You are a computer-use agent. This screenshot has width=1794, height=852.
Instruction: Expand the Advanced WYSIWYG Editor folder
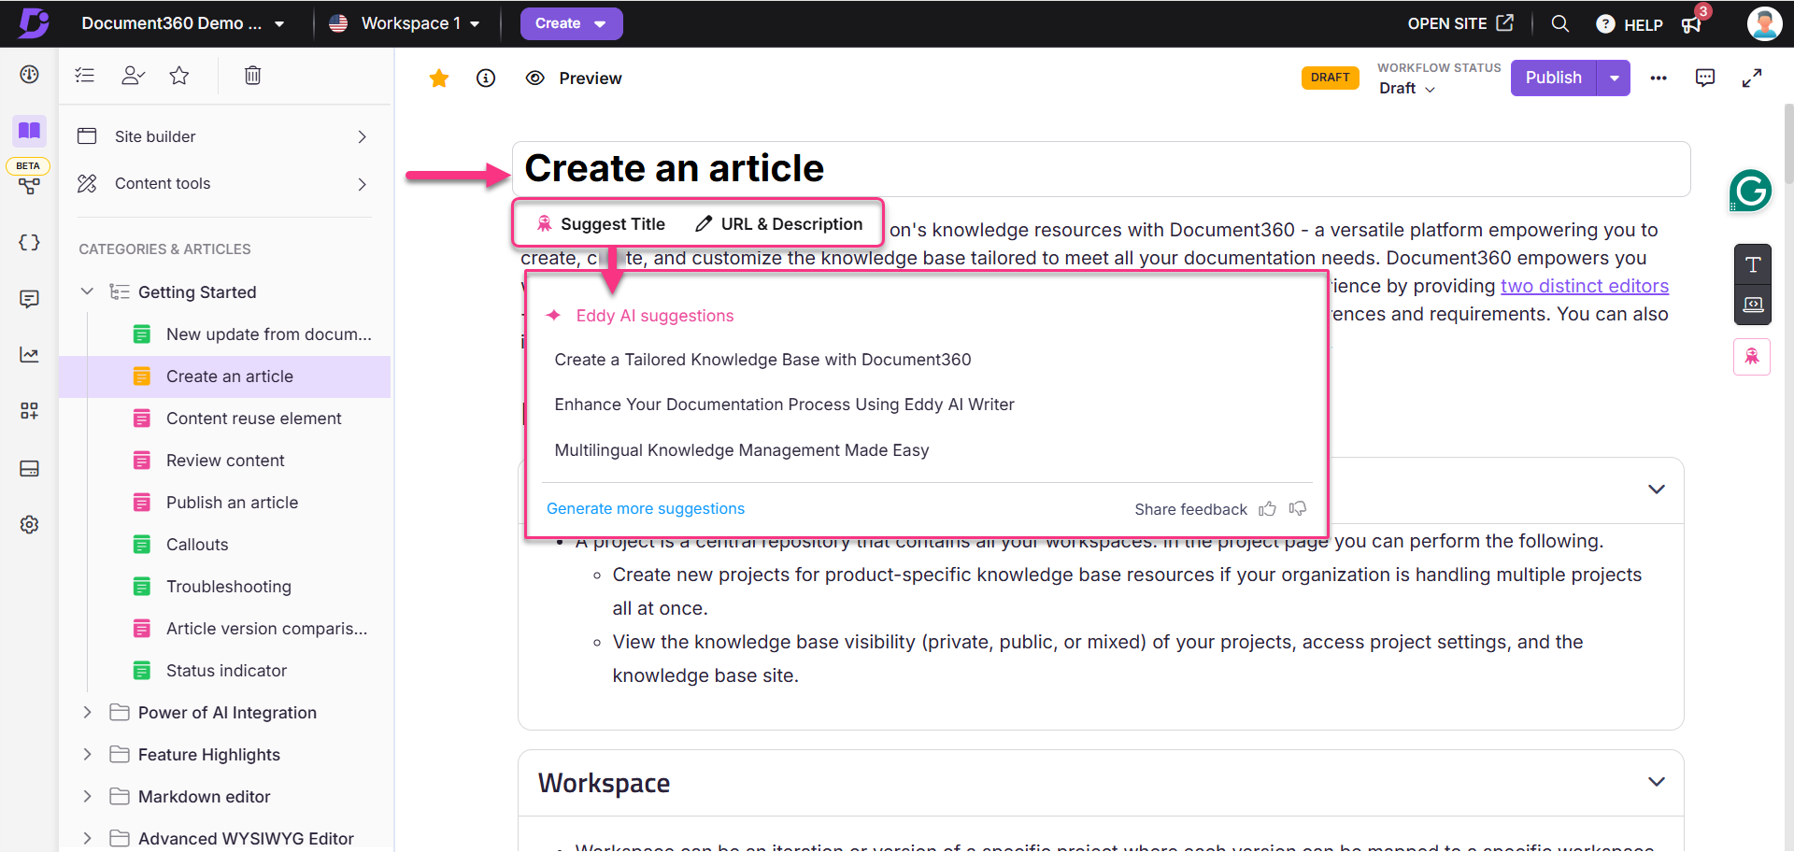point(87,838)
